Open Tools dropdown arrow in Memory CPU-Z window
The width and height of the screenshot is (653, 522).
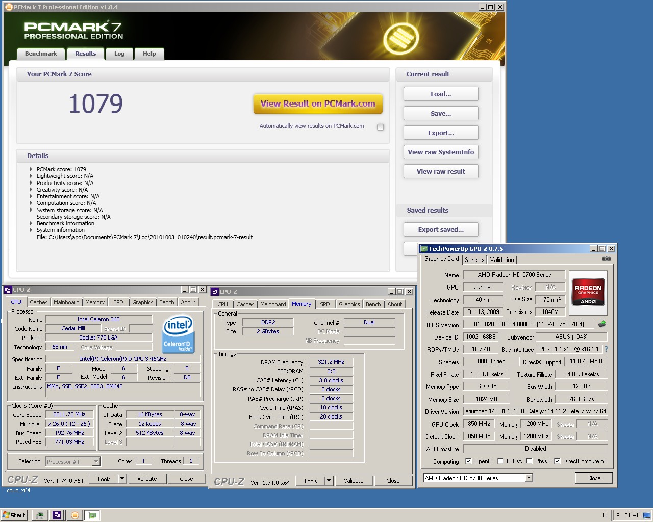[x=329, y=481]
